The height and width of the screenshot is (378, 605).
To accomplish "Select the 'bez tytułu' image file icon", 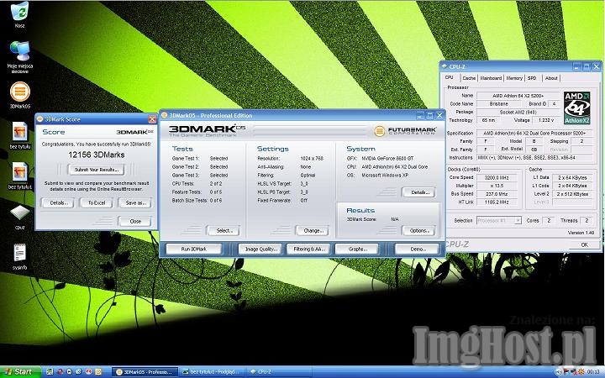I will pos(19,132).
